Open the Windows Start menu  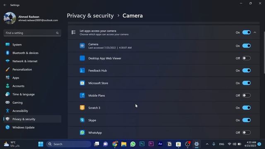click(41, 144)
